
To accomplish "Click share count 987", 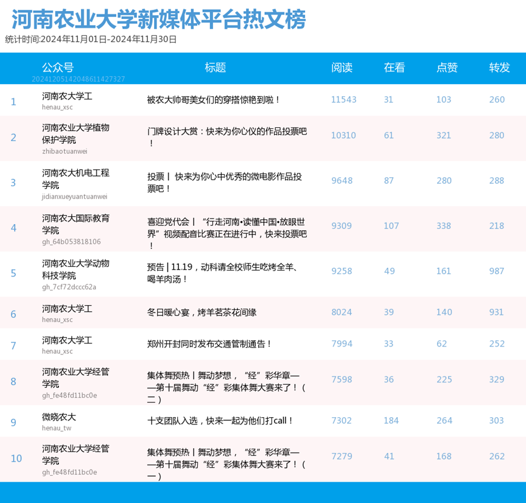I will [497, 271].
